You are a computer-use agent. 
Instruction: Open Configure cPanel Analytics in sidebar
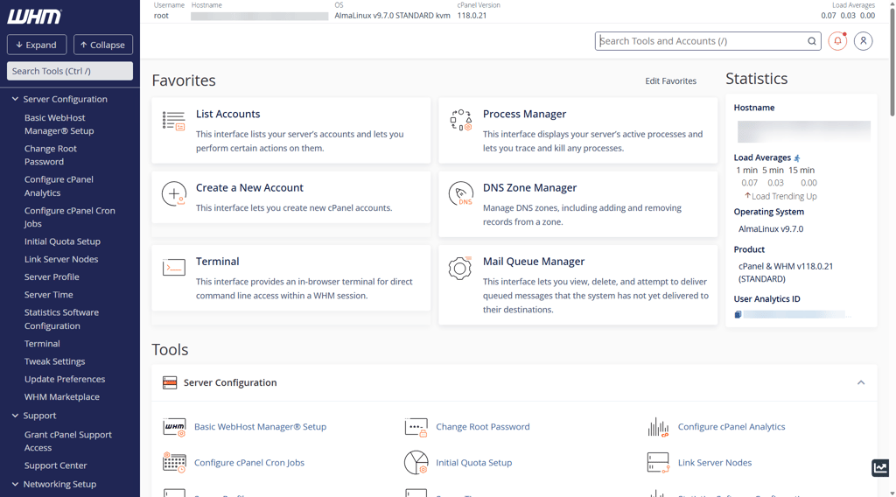59,186
